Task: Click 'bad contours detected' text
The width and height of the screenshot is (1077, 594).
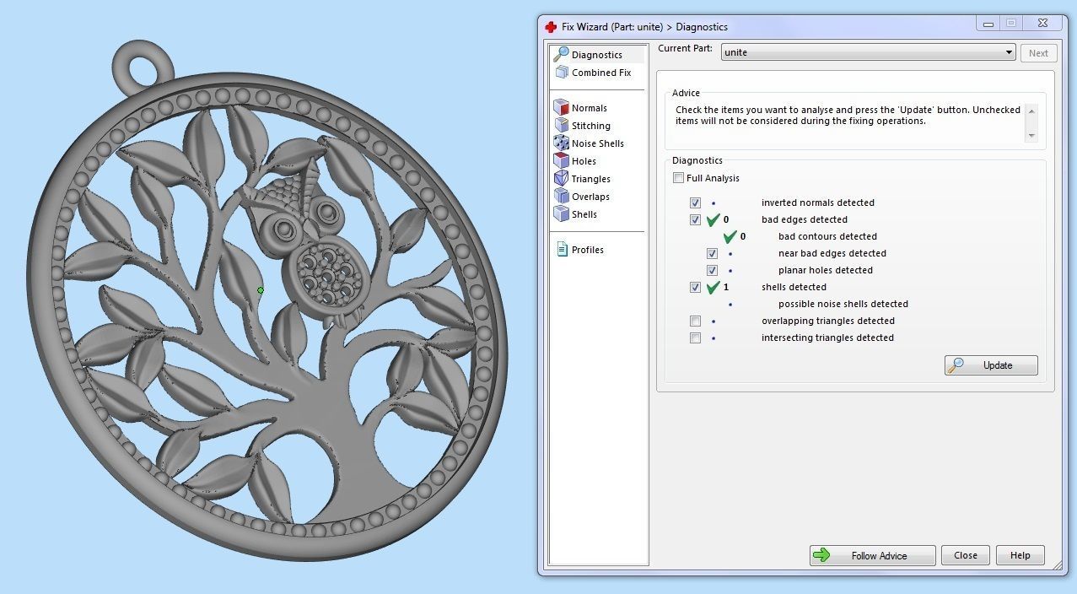Action: pos(827,236)
